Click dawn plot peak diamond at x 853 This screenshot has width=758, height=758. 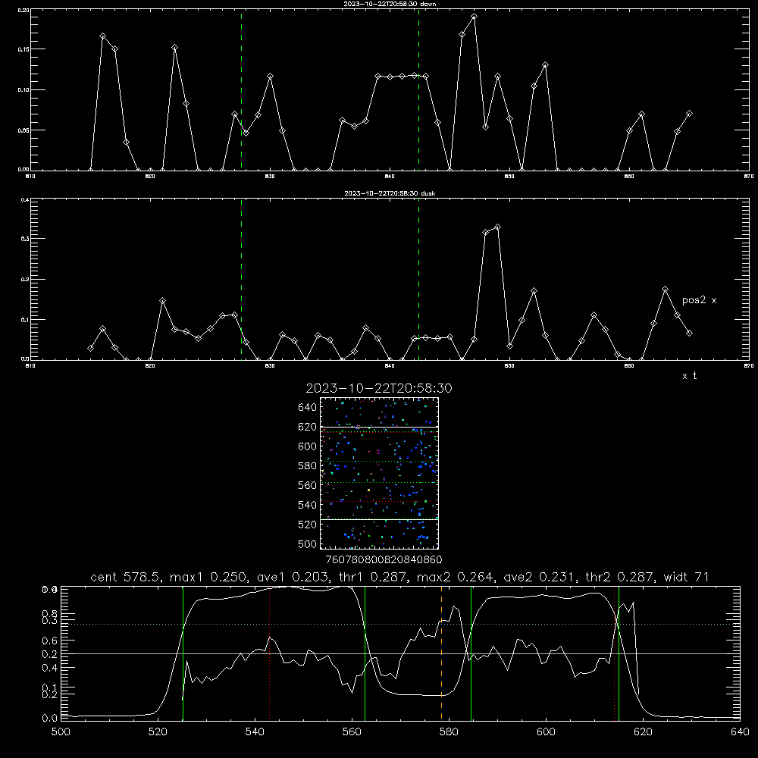(545, 64)
